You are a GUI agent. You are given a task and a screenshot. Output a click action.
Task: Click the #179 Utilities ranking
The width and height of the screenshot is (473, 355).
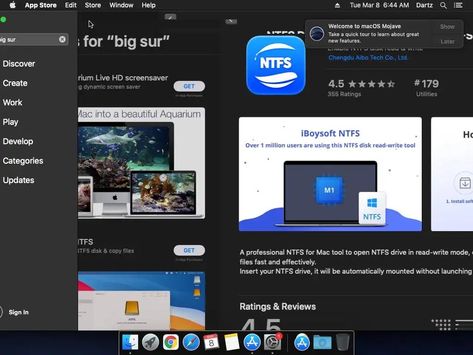click(426, 87)
